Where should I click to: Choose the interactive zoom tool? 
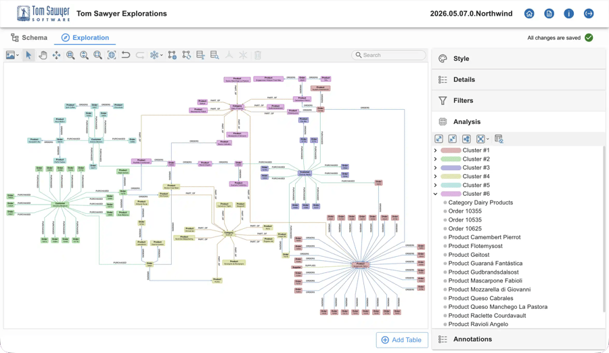84,55
